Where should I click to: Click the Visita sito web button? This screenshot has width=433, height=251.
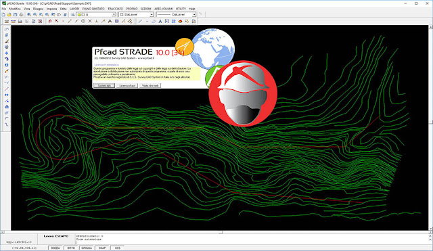(150, 86)
